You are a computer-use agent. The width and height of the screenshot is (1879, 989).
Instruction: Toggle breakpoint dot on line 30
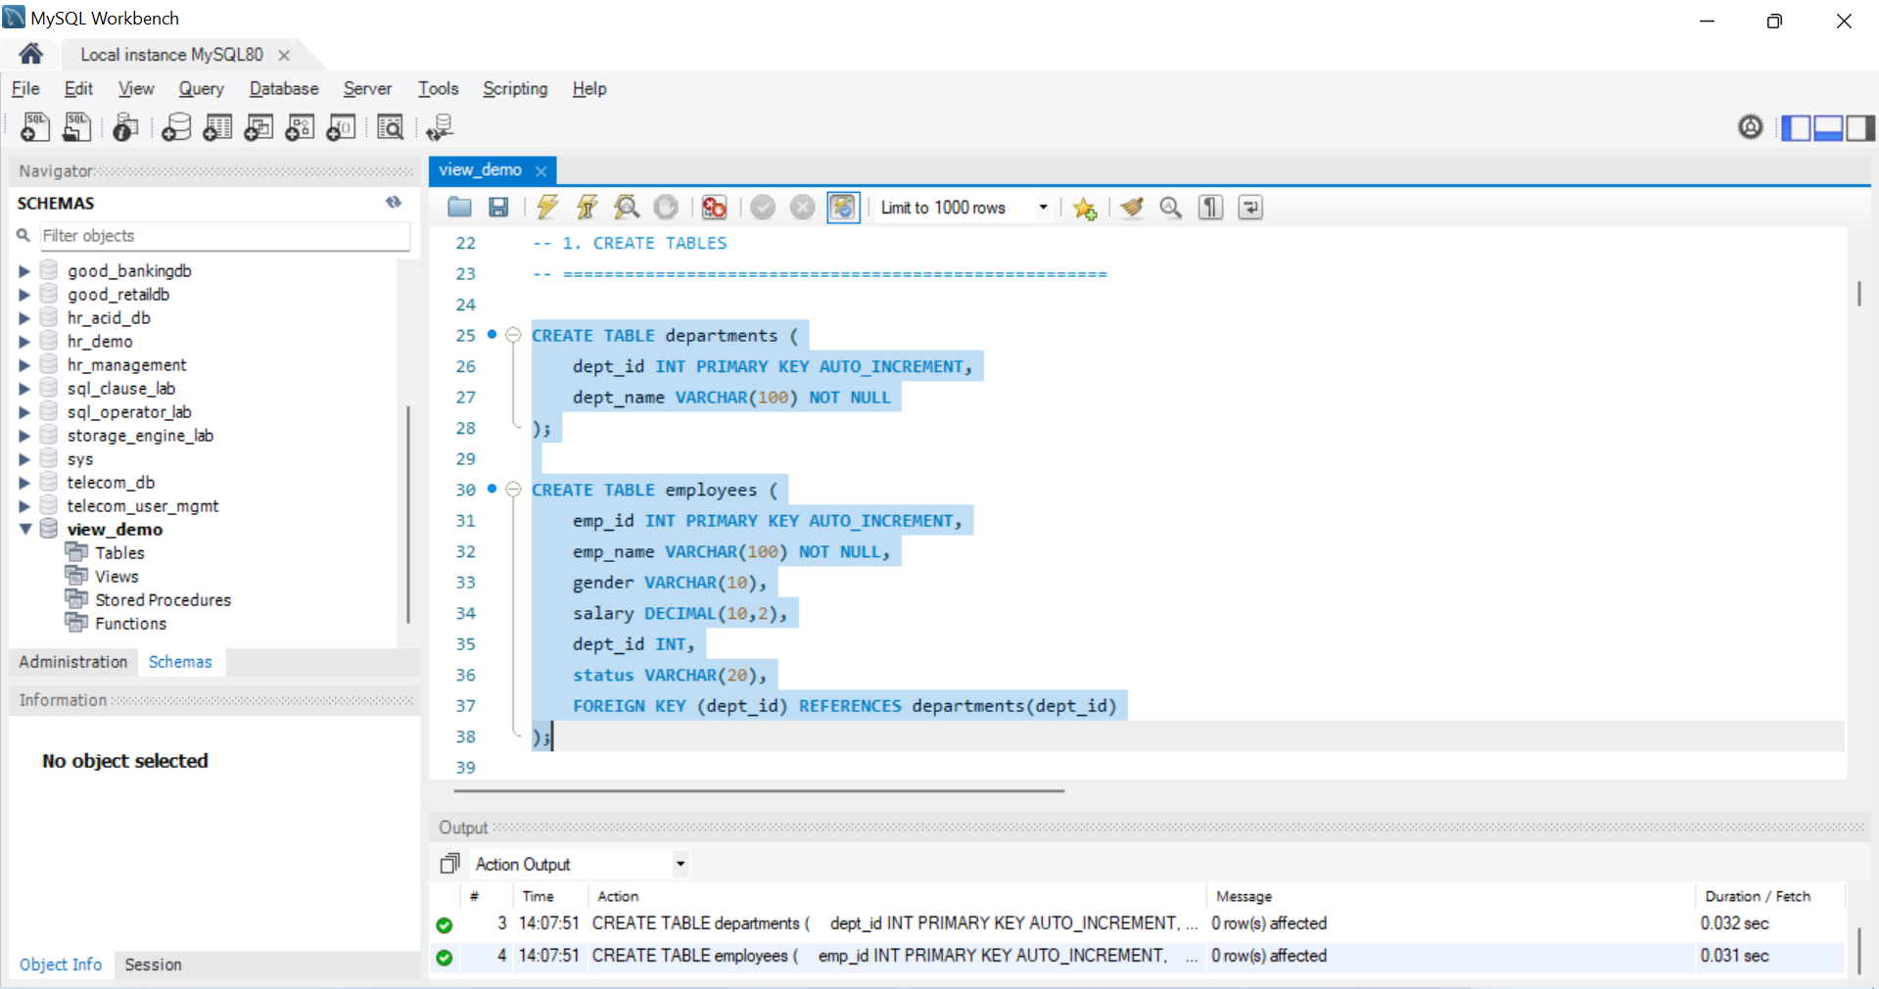pyautogui.click(x=492, y=489)
